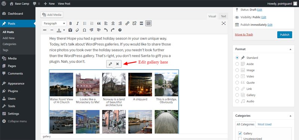The width and height of the screenshot is (299, 140).
Task: Insert a blockquote
Action: click(99, 24)
